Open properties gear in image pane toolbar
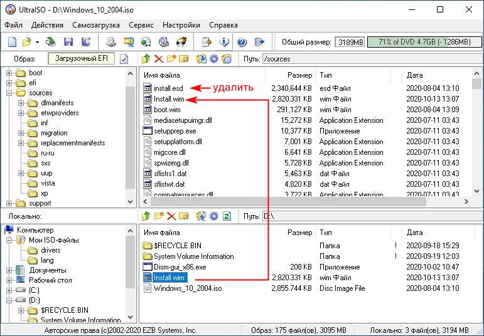Image resolution: width=484 pixels, height=336 pixels. 213,58
